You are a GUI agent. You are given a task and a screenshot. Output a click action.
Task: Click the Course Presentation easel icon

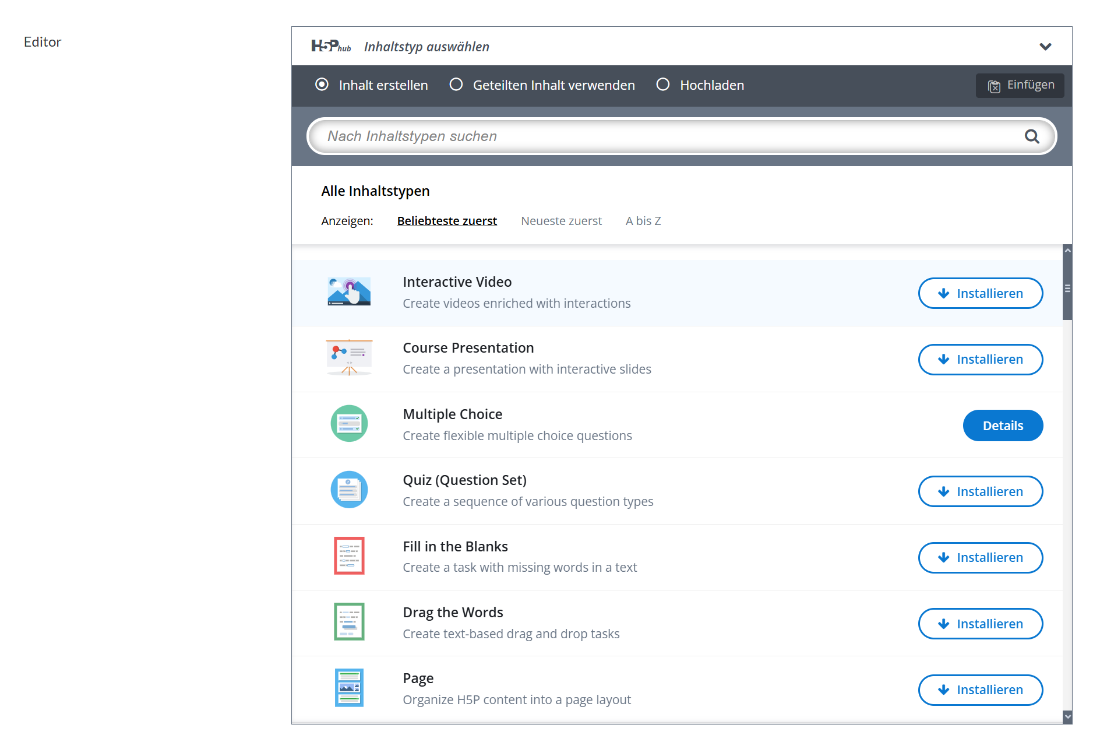point(349,358)
